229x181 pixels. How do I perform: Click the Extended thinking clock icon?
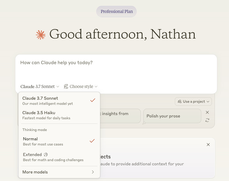pyautogui.click(x=46, y=154)
